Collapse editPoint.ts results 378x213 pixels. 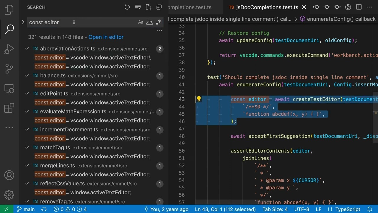(x=27, y=93)
